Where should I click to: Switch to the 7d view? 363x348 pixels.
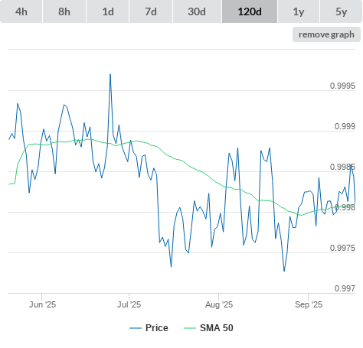151,11
